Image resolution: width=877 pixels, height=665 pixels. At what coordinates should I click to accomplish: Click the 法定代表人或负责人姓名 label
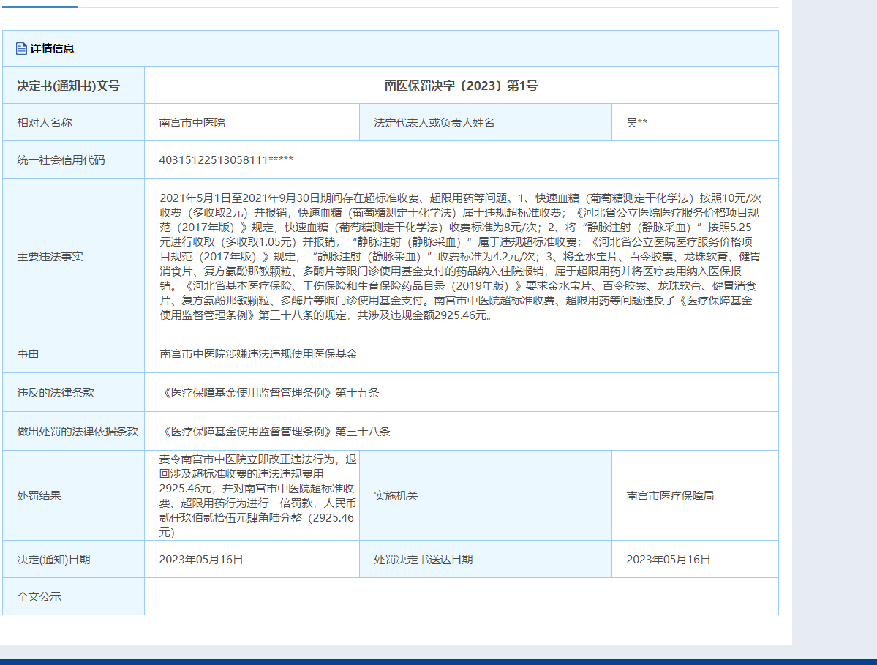tap(434, 122)
